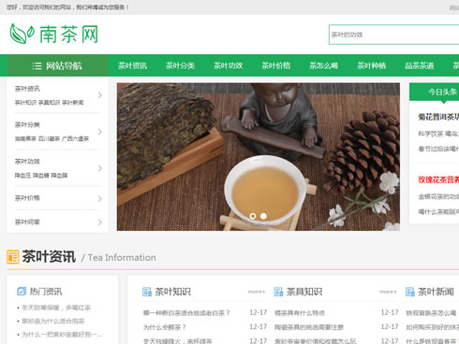Click the list icon beside 网站导航
The image size is (459, 344).
(37, 65)
